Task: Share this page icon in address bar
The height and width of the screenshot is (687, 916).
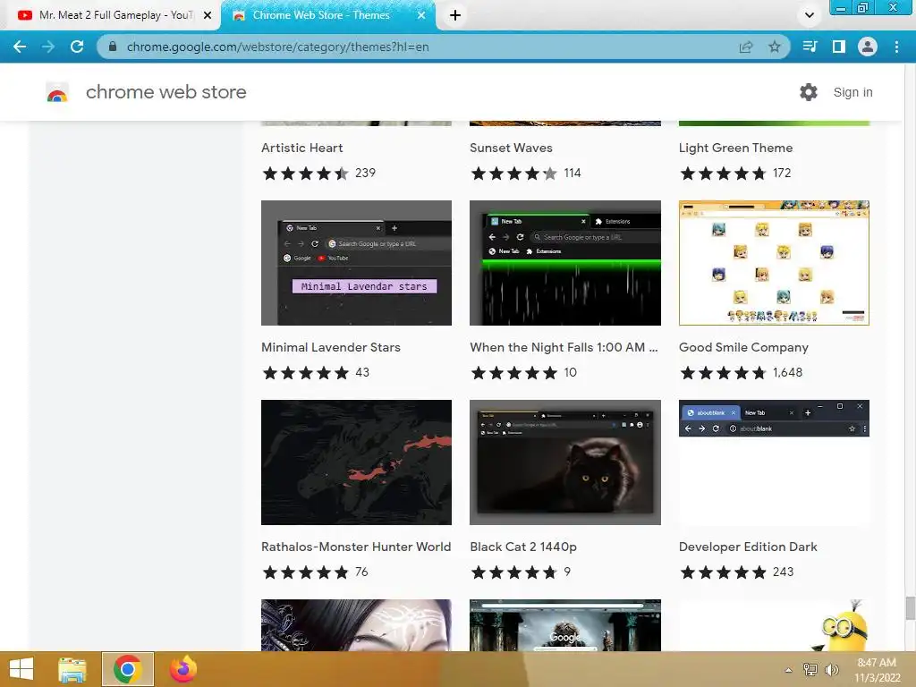Action: [746, 47]
